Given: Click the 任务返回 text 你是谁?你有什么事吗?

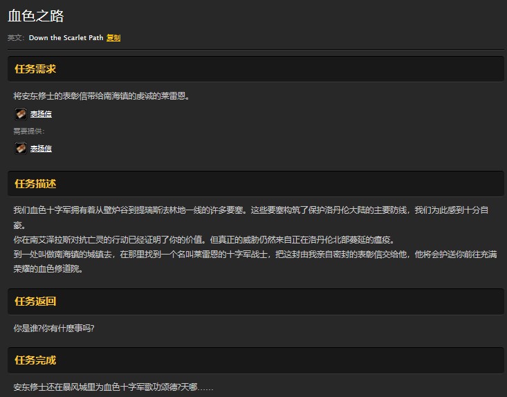Looking at the screenshot, I should click(x=54, y=328).
